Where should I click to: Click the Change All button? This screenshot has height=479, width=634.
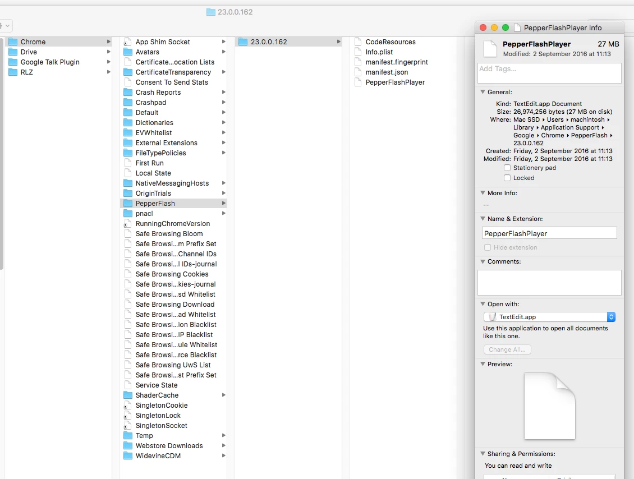[x=507, y=349]
